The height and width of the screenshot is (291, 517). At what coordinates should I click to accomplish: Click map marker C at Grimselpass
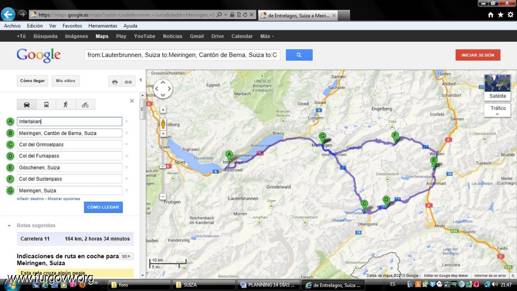(364, 206)
